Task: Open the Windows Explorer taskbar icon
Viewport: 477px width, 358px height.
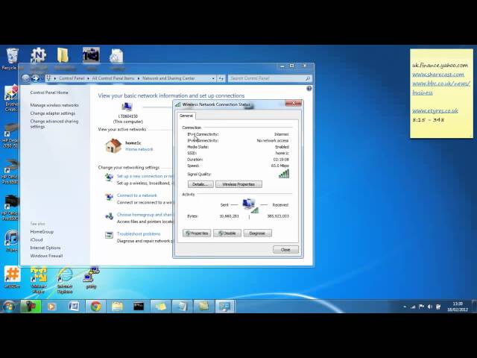Action: 117,307
